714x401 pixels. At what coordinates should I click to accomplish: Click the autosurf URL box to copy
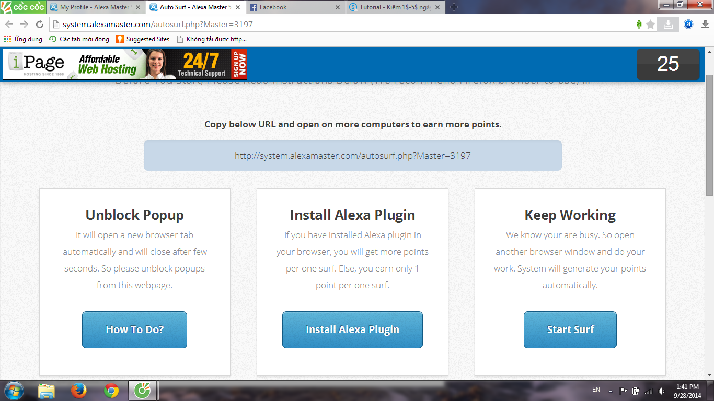click(x=353, y=156)
